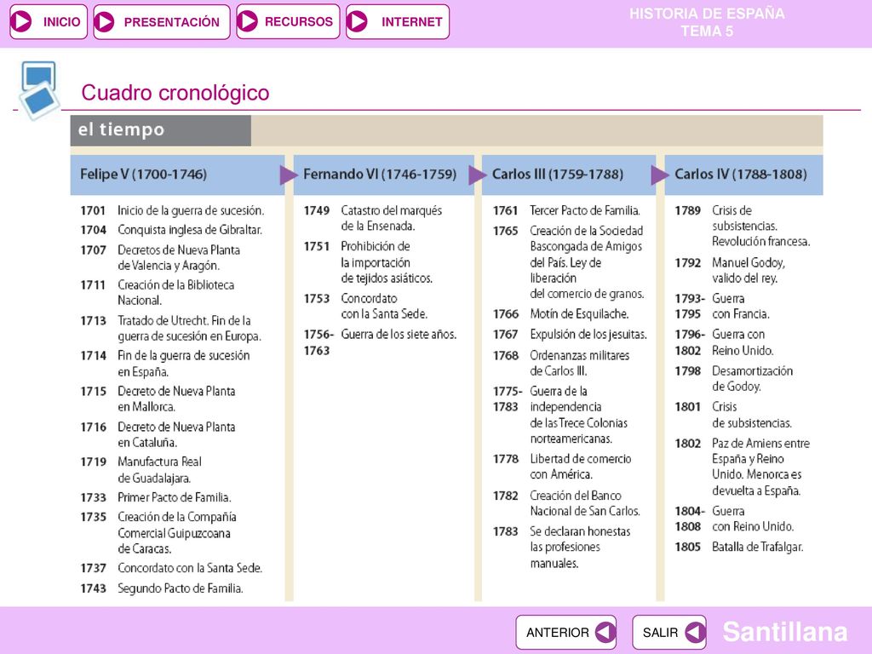Click 'Expulsión de los jesuitas.' entry

tap(588, 334)
